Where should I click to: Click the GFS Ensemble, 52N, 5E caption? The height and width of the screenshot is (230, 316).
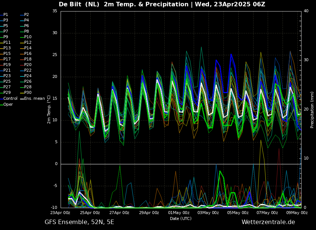pos(79,222)
